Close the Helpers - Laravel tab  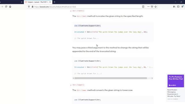click(x=50, y=2)
